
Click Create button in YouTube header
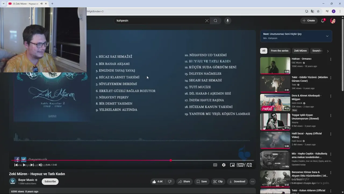pos(309,20)
